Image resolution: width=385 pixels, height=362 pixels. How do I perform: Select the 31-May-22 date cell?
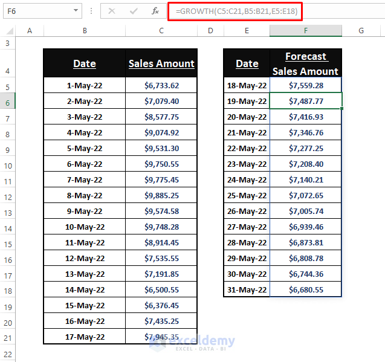[x=247, y=290]
